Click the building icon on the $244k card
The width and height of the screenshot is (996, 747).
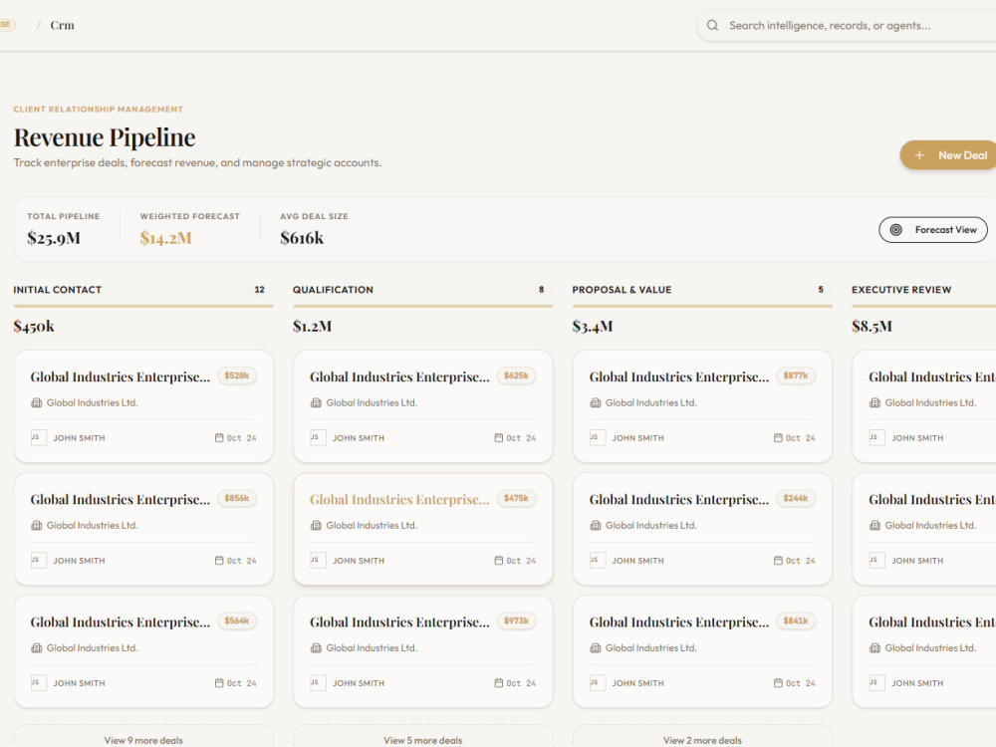pyautogui.click(x=596, y=525)
